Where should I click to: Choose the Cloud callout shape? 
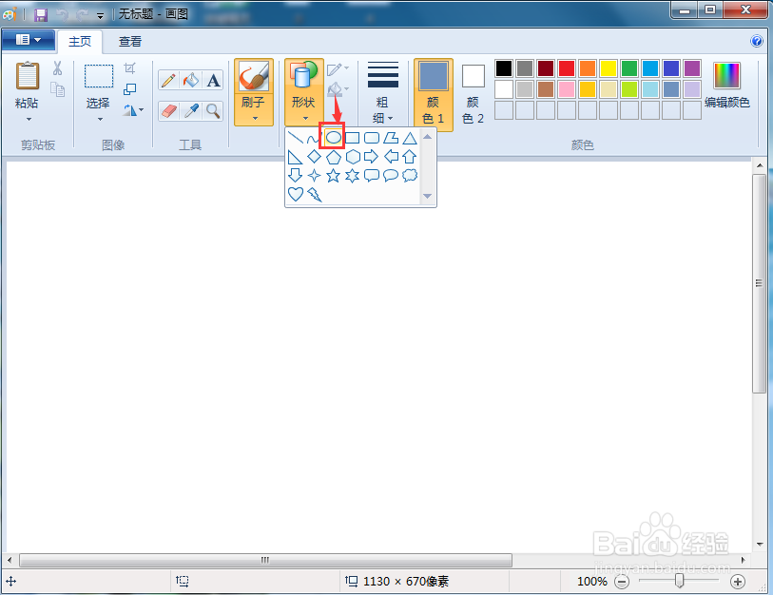pyautogui.click(x=410, y=175)
